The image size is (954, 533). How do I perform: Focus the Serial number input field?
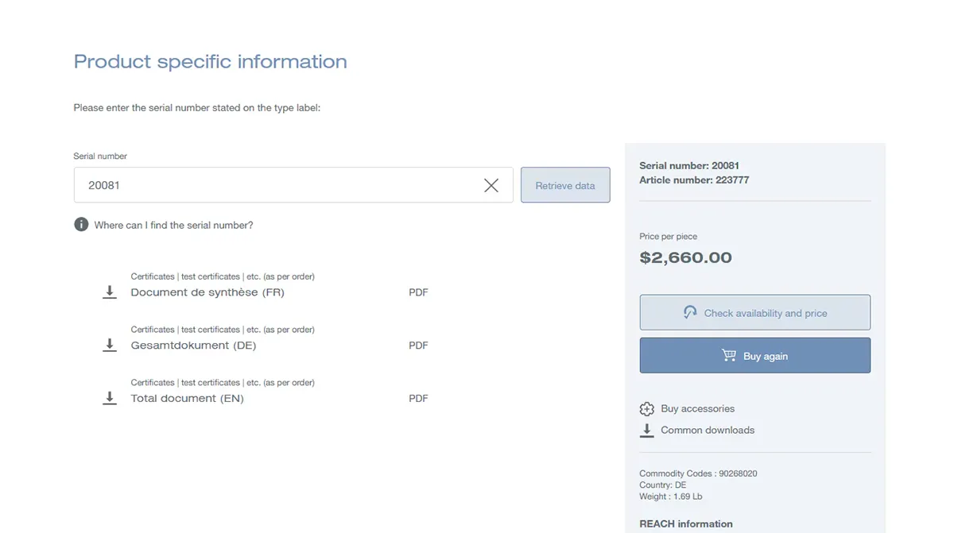click(x=293, y=185)
